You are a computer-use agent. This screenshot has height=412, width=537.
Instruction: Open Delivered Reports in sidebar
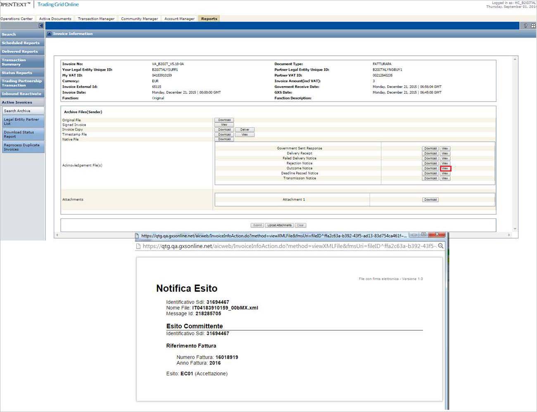click(x=22, y=52)
